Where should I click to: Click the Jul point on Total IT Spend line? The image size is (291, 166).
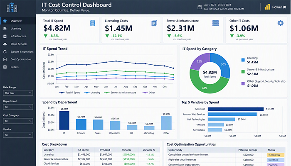pos(116,61)
